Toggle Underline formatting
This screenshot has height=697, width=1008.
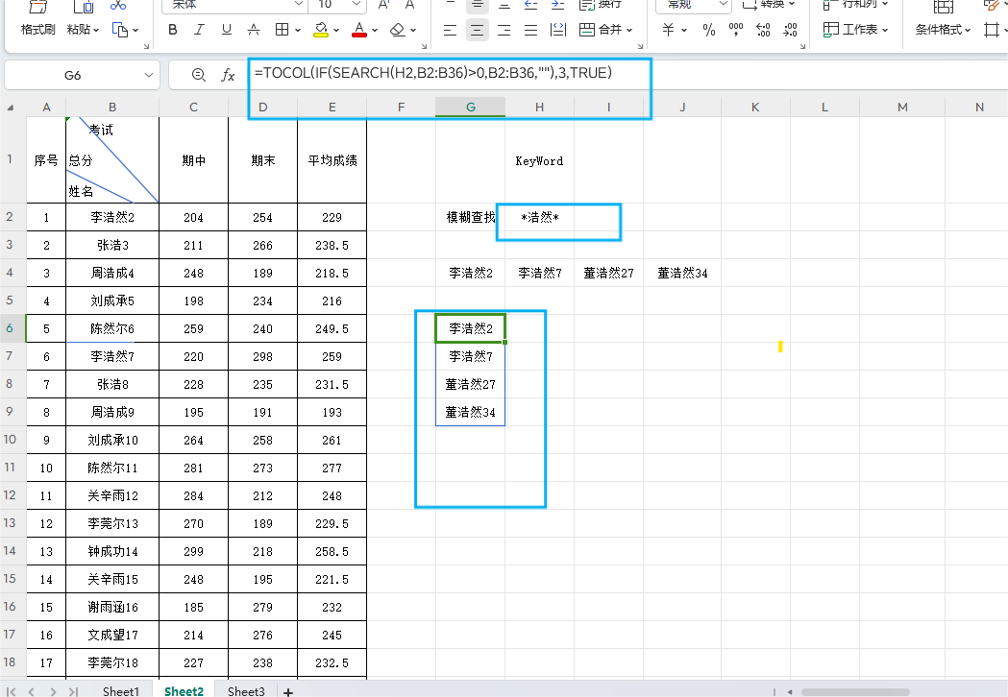pos(226,30)
